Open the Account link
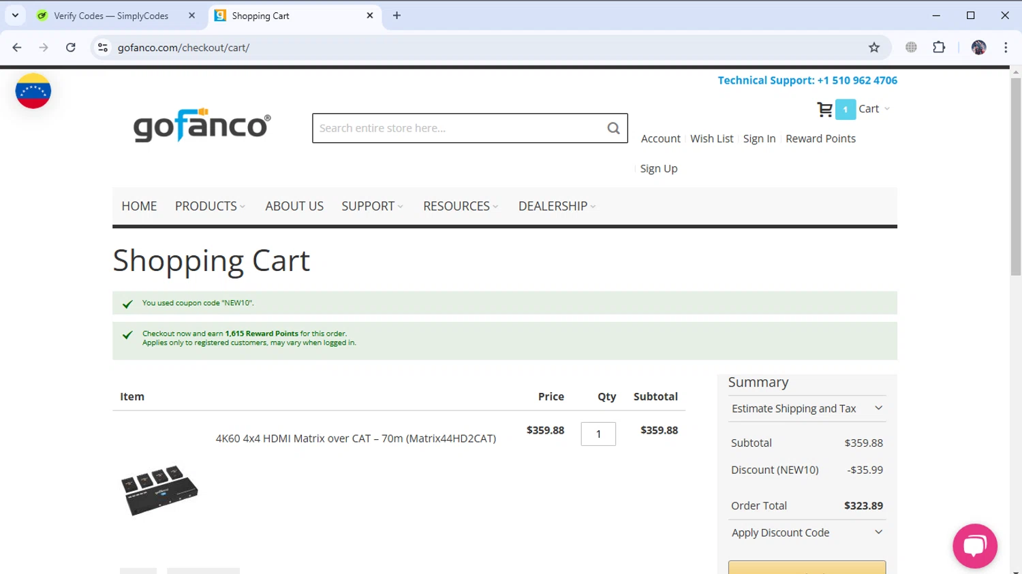 click(660, 139)
